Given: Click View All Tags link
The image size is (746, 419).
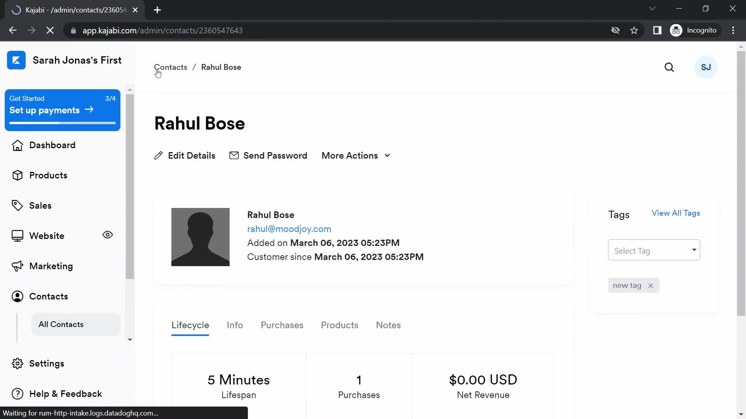Looking at the screenshot, I should coord(676,213).
